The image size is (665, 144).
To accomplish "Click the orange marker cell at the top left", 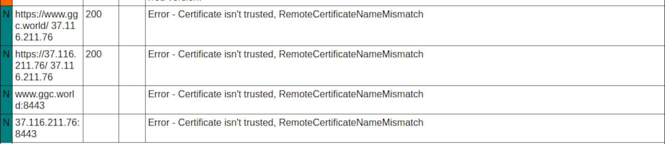I will click(6, 3).
